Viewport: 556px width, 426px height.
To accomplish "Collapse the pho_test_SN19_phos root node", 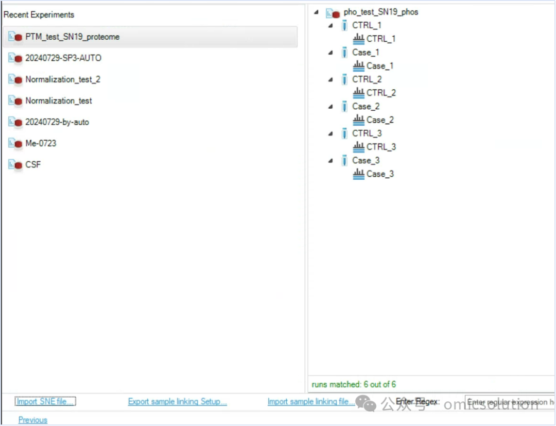I will point(316,12).
